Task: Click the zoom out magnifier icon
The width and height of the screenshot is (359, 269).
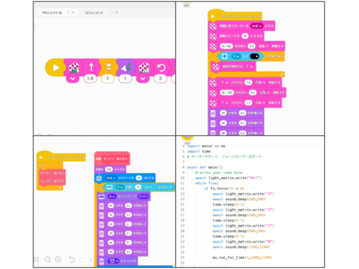Action: pos(47,260)
